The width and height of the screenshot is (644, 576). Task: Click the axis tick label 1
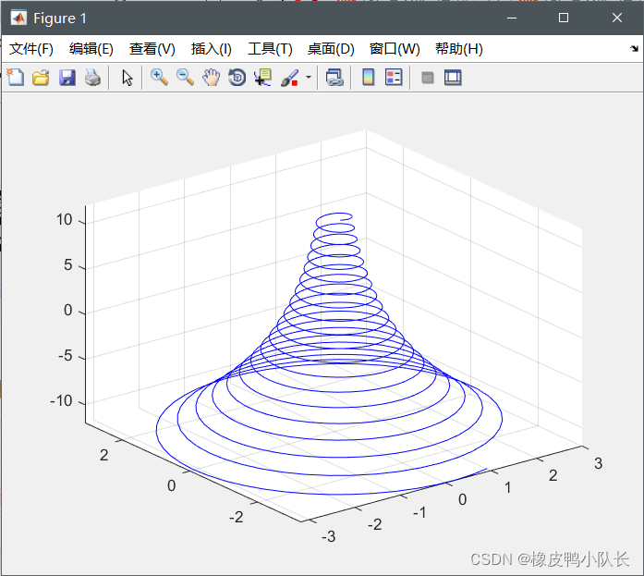coord(508,487)
